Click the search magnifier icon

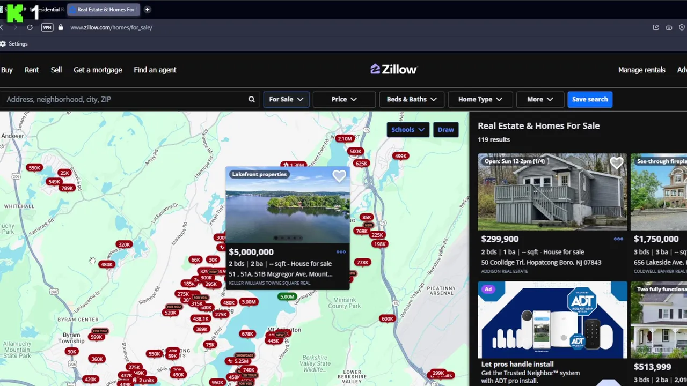click(x=251, y=99)
